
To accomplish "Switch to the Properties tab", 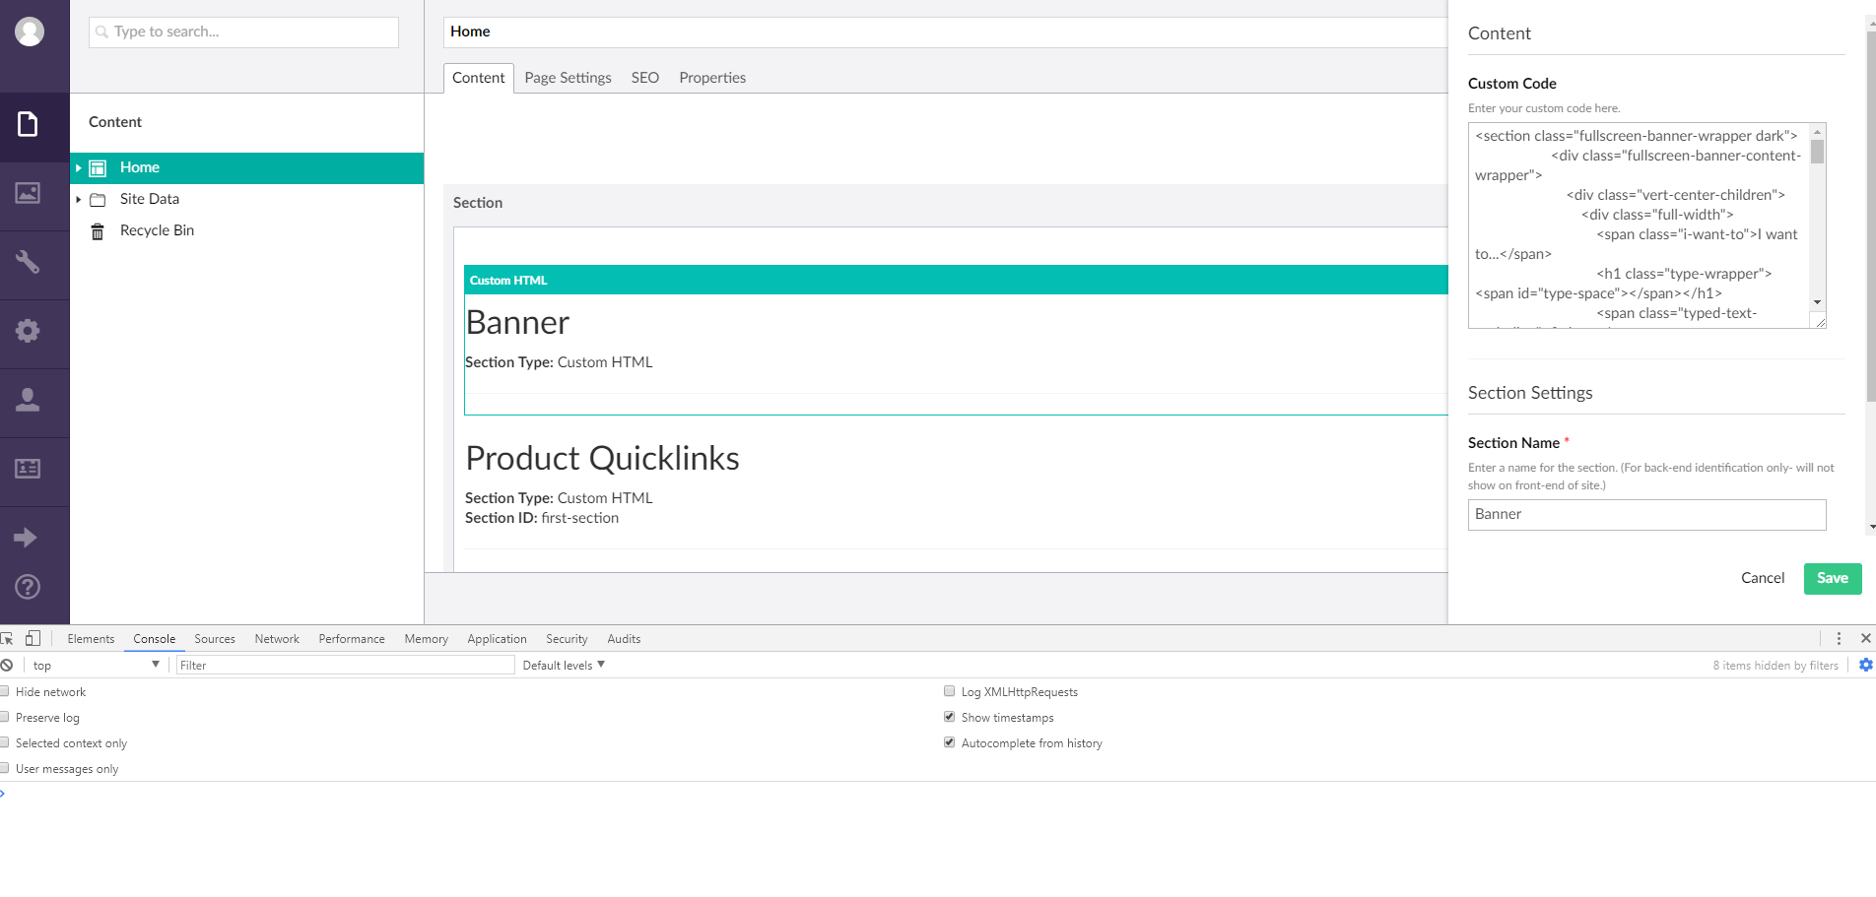I will pos(712,78).
